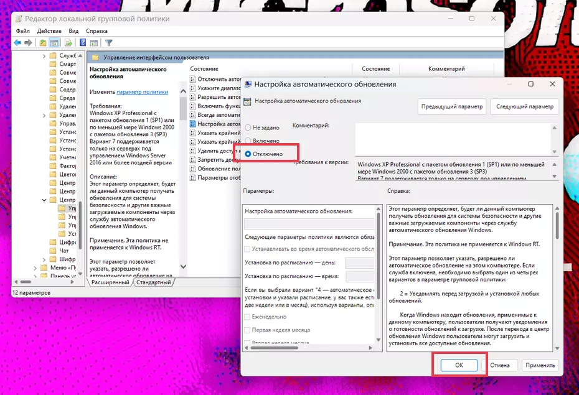The width and height of the screenshot is (579, 395).
Task: Toggle the action pane toolbar icon
Action: tap(94, 43)
